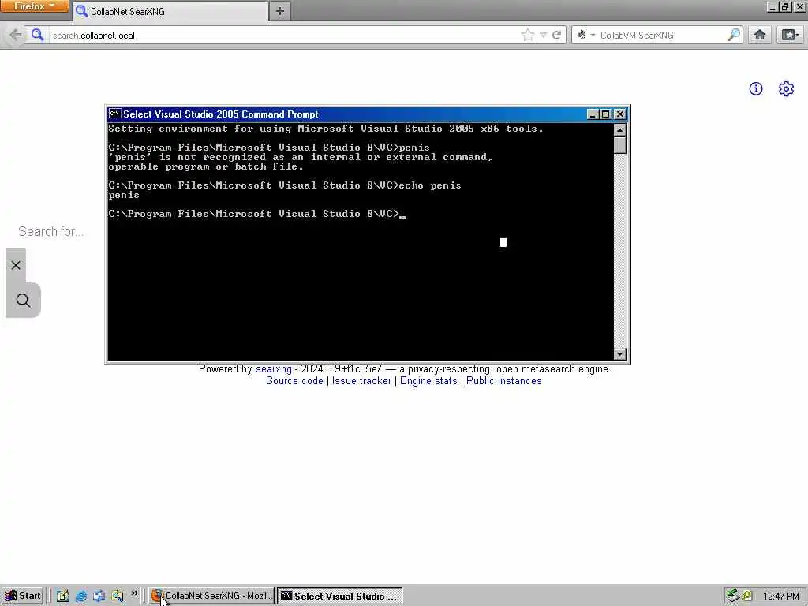
Task: Open the Issue tracker link
Action: [361, 381]
